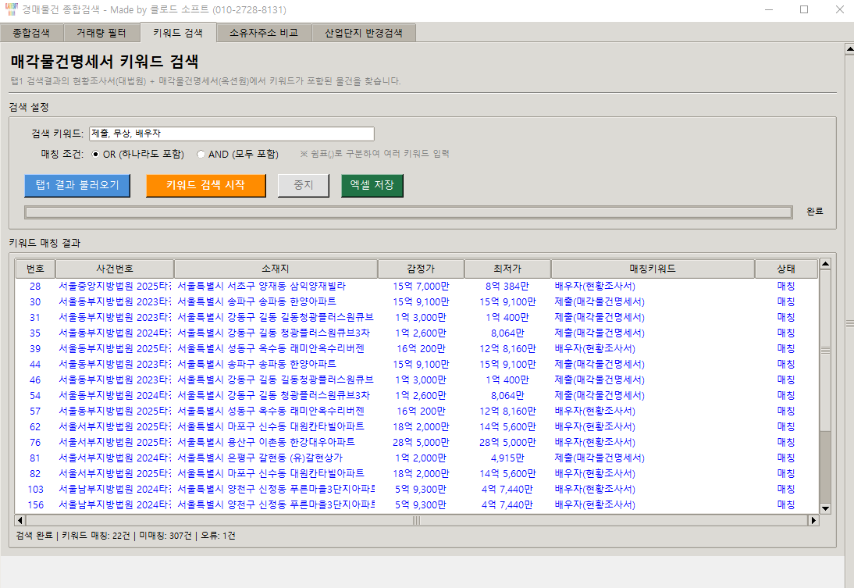Select AND (모두 포함) matching condition
This screenshot has width=854, height=588.
coord(201,155)
